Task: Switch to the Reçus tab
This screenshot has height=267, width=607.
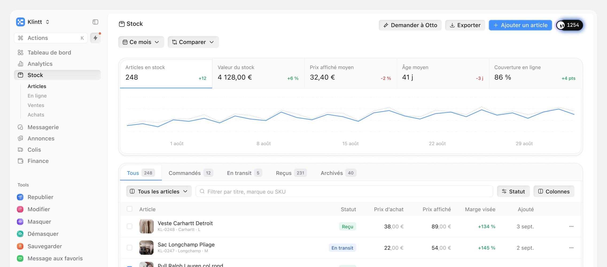Action: coord(291,173)
